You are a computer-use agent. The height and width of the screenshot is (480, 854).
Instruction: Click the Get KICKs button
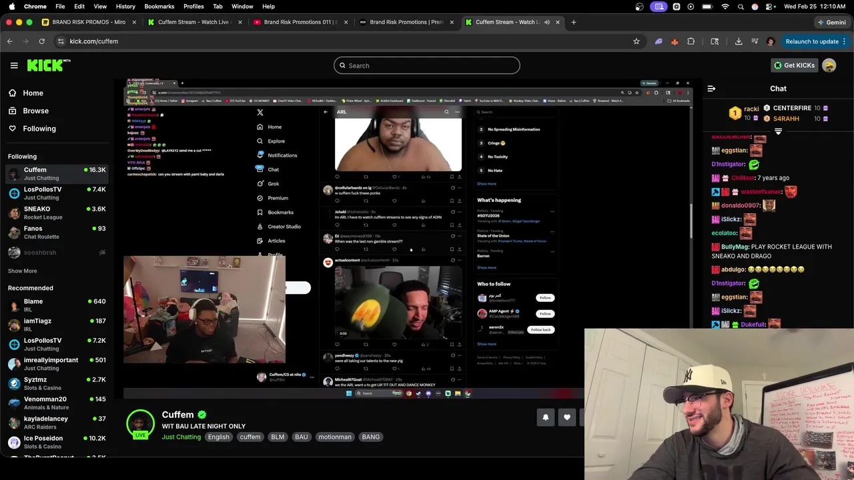coord(794,65)
